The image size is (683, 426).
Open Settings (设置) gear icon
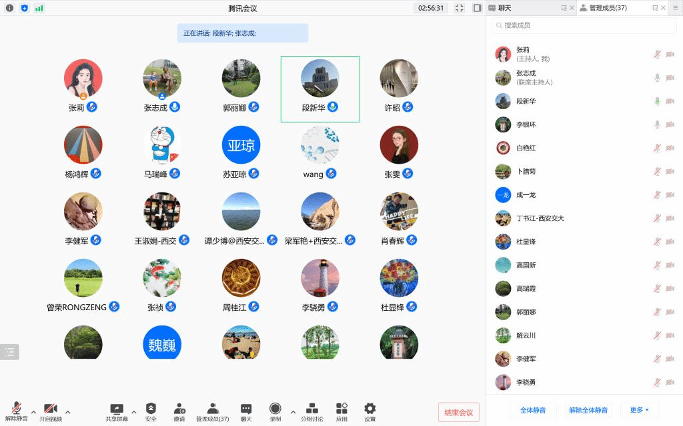pyautogui.click(x=370, y=409)
